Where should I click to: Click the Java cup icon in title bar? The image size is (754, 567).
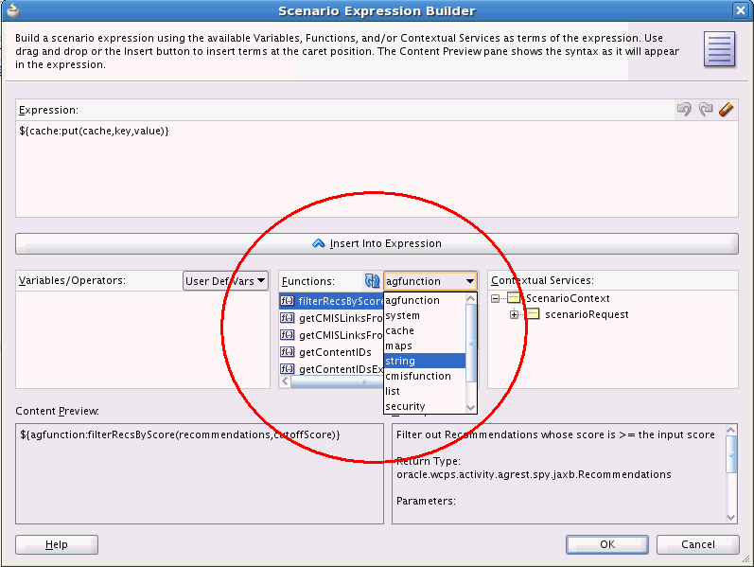pos(13,10)
